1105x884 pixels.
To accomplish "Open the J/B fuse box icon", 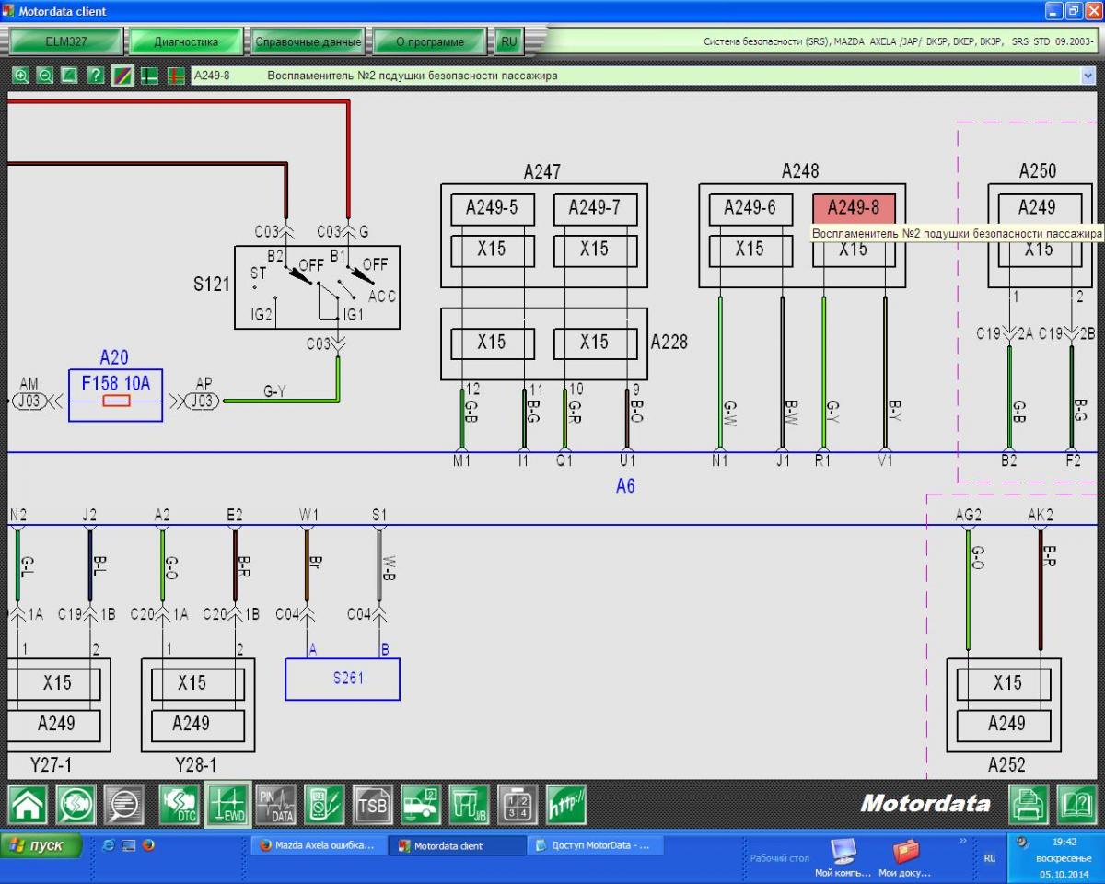I will pos(469,805).
